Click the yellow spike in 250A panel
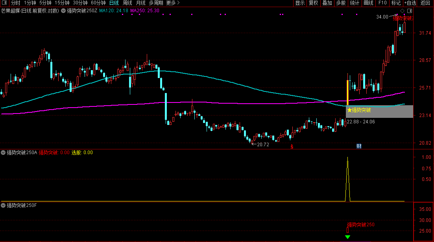Viewport: 434px width, 242px height. point(348,179)
